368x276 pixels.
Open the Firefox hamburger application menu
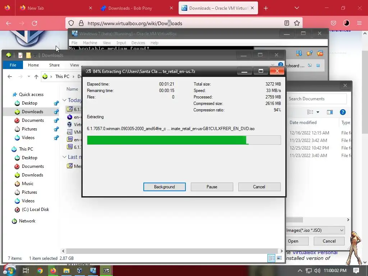click(359, 23)
